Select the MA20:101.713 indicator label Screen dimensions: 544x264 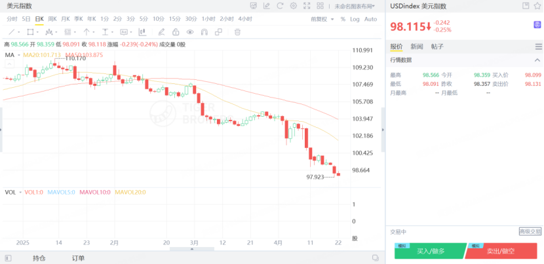click(42, 55)
